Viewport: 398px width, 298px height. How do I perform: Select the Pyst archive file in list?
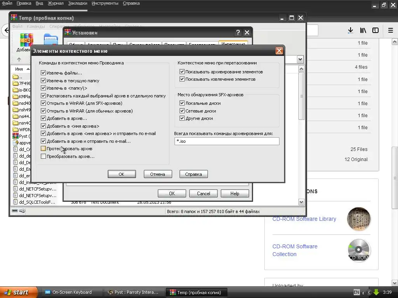pos(22,136)
